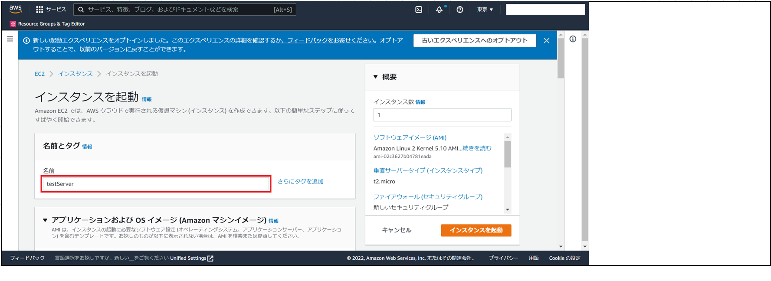The width and height of the screenshot is (771, 281).
Task: Focus the AWS services search box
Action: coord(185,10)
